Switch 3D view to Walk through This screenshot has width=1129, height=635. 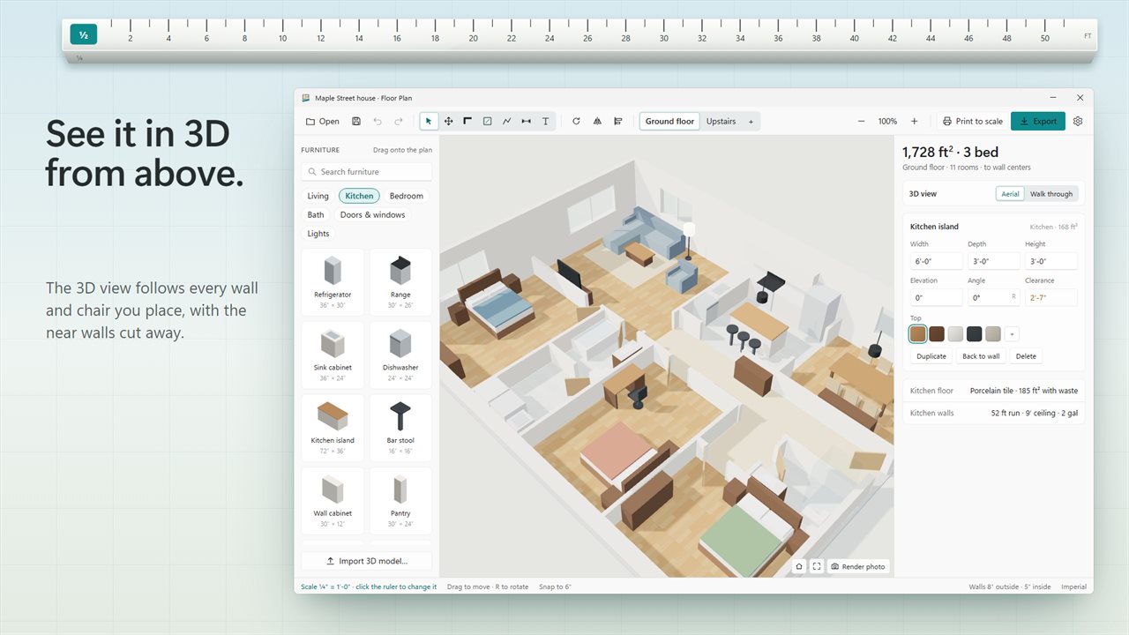pyautogui.click(x=1051, y=194)
